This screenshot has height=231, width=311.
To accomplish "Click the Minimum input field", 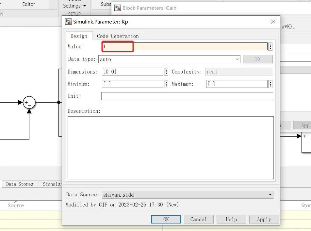I will pyautogui.click(x=133, y=84).
